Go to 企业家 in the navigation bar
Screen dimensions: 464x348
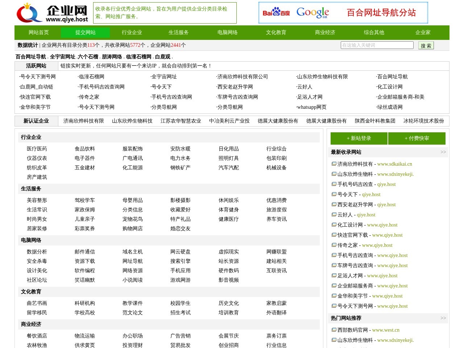click(423, 33)
